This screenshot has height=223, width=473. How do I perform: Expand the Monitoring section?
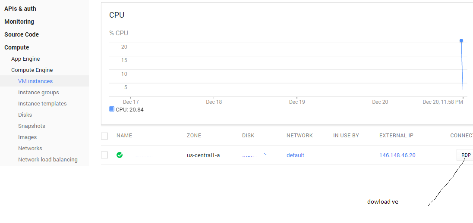coord(19,22)
